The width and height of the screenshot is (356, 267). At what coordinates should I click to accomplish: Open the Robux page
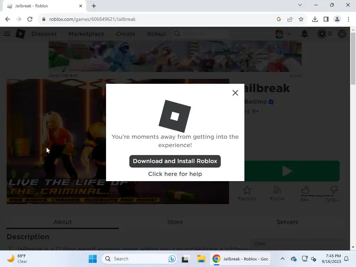tap(156, 34)
